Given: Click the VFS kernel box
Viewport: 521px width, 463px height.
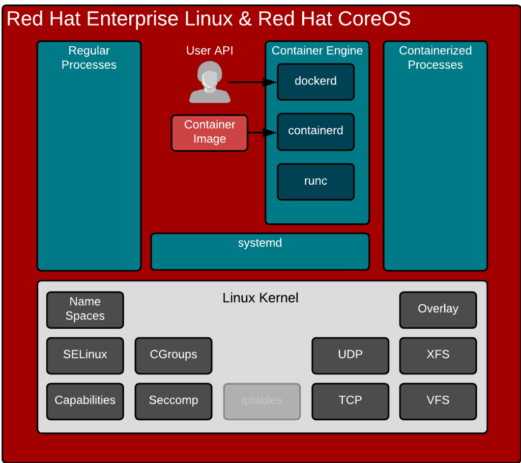Looking at the screenshot, I should click(x=438, y=401).
